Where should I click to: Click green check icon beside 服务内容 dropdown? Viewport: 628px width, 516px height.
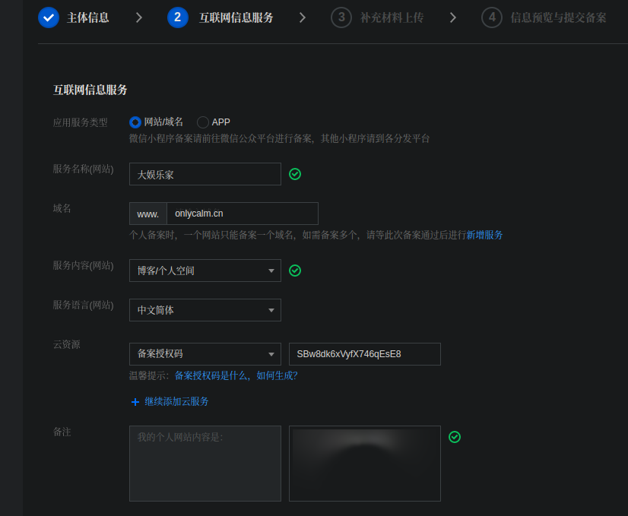pos(295,271)
